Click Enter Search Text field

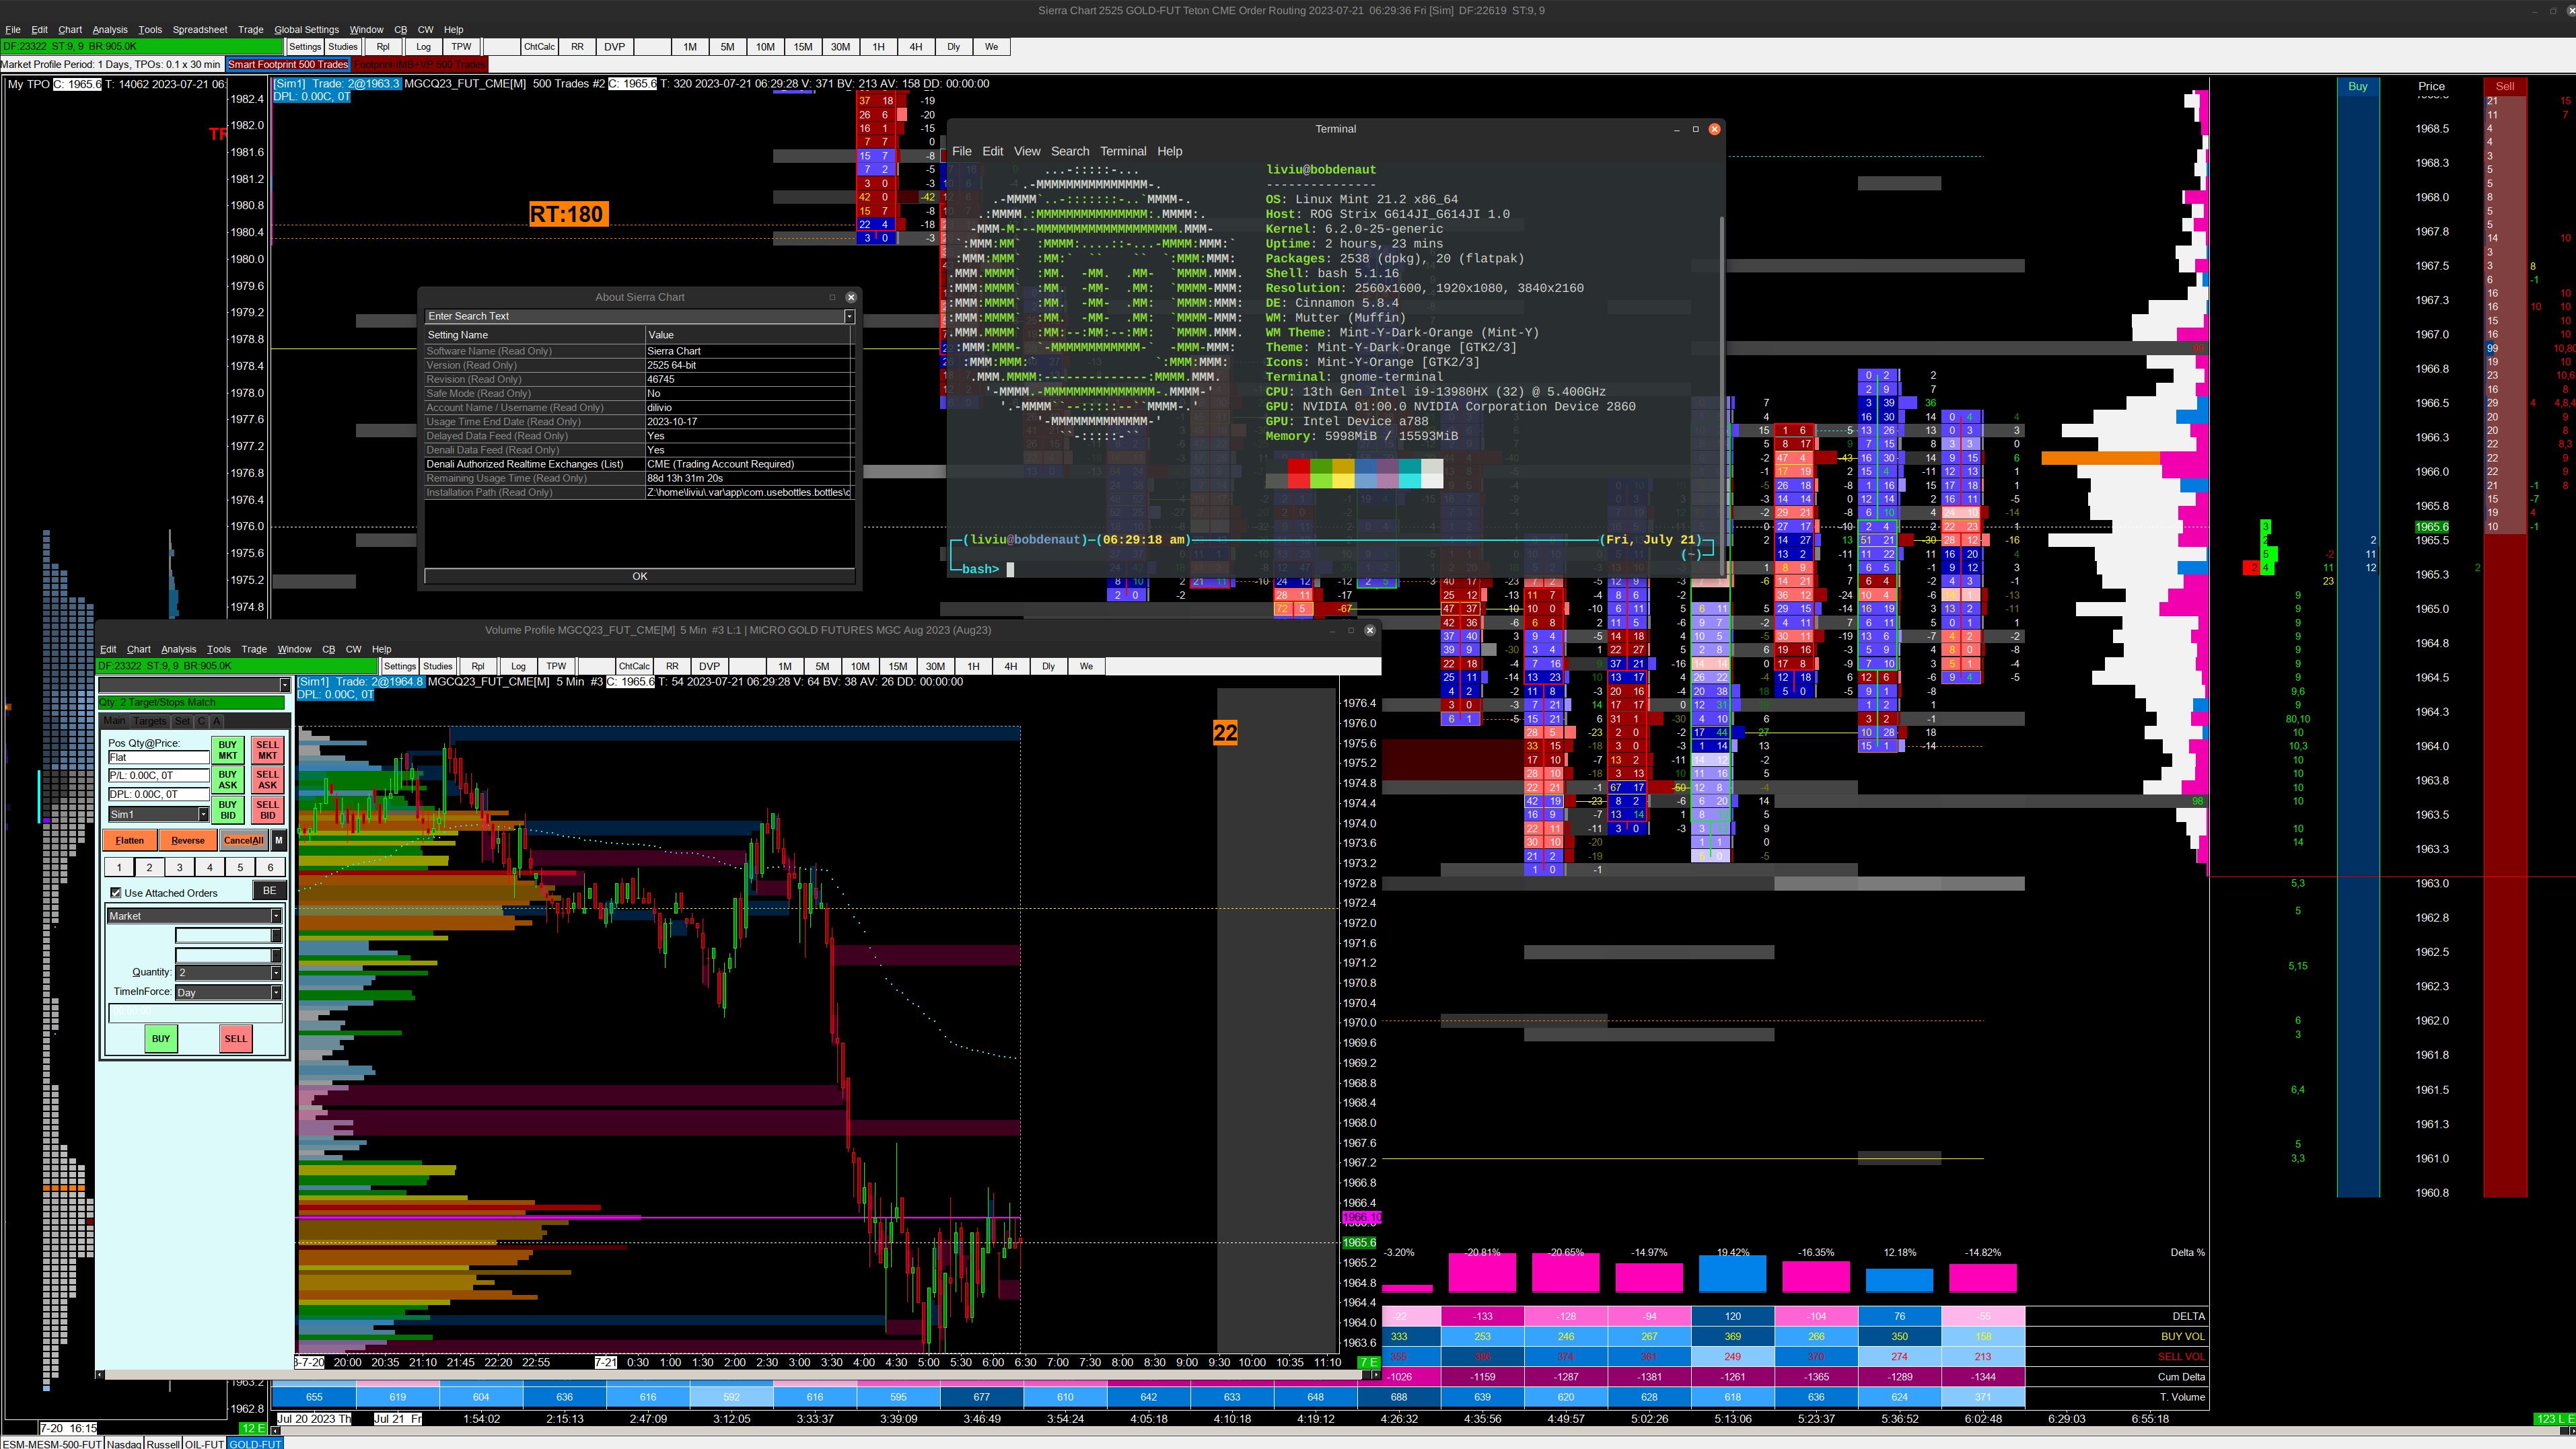(x=634, y=315)
